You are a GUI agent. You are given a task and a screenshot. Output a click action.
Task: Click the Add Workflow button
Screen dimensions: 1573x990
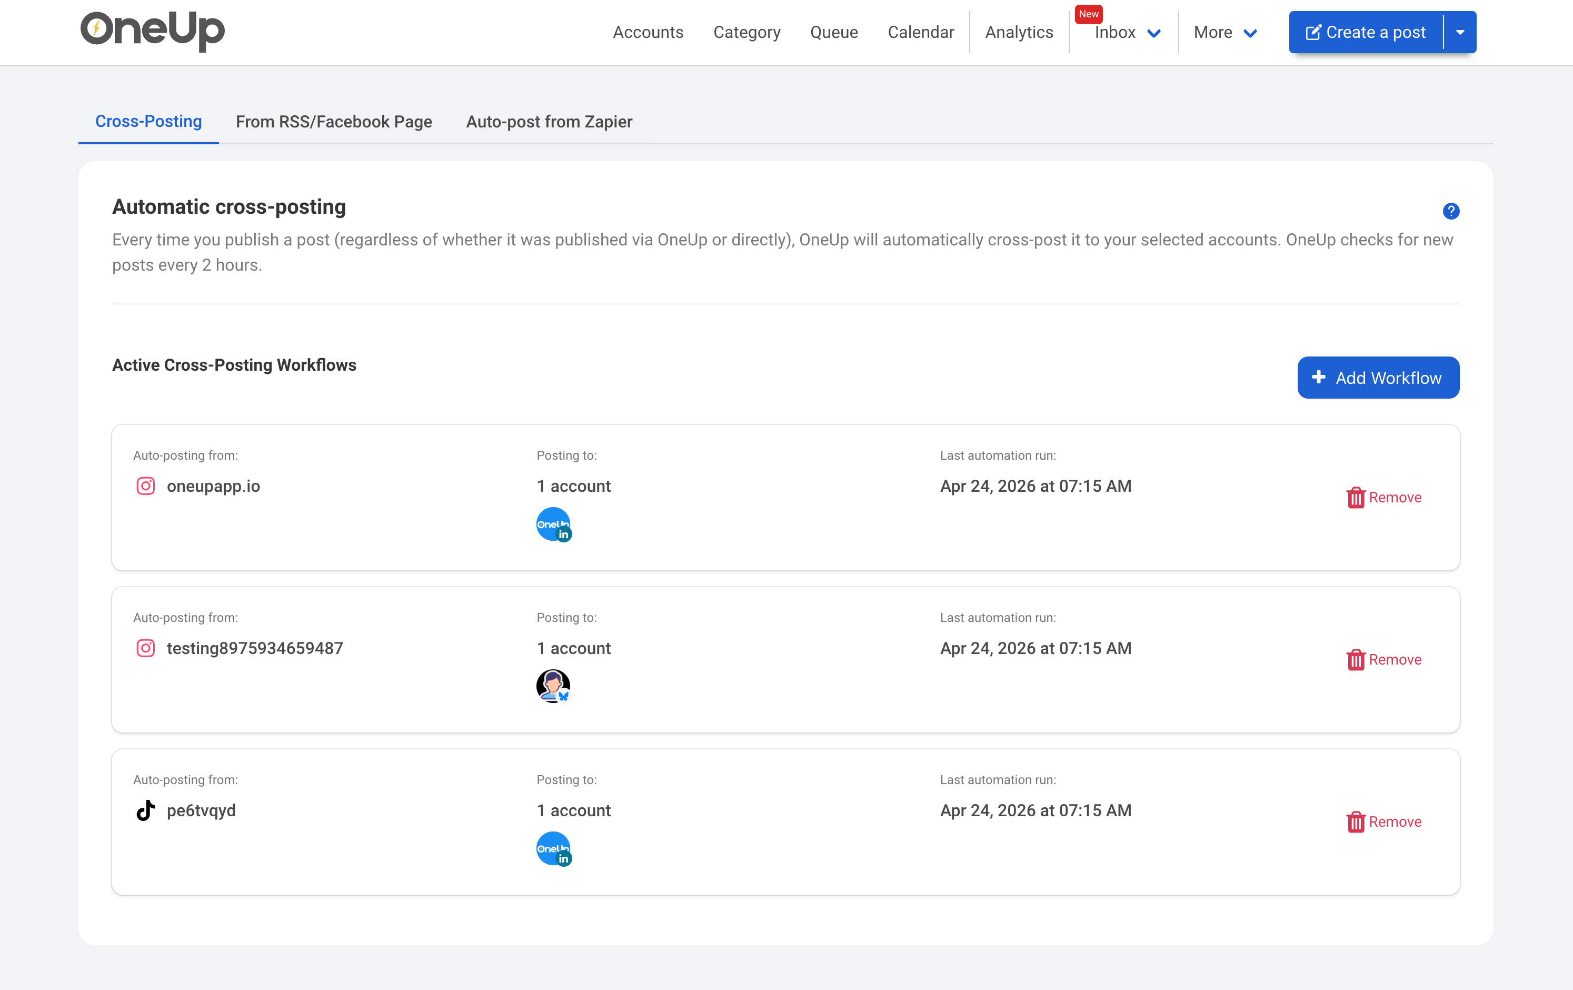coord(1378,378)
